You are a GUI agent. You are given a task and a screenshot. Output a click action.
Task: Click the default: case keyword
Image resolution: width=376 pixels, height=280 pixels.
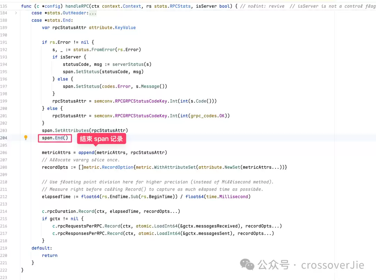pyautogui.click(x=41, y=248)
